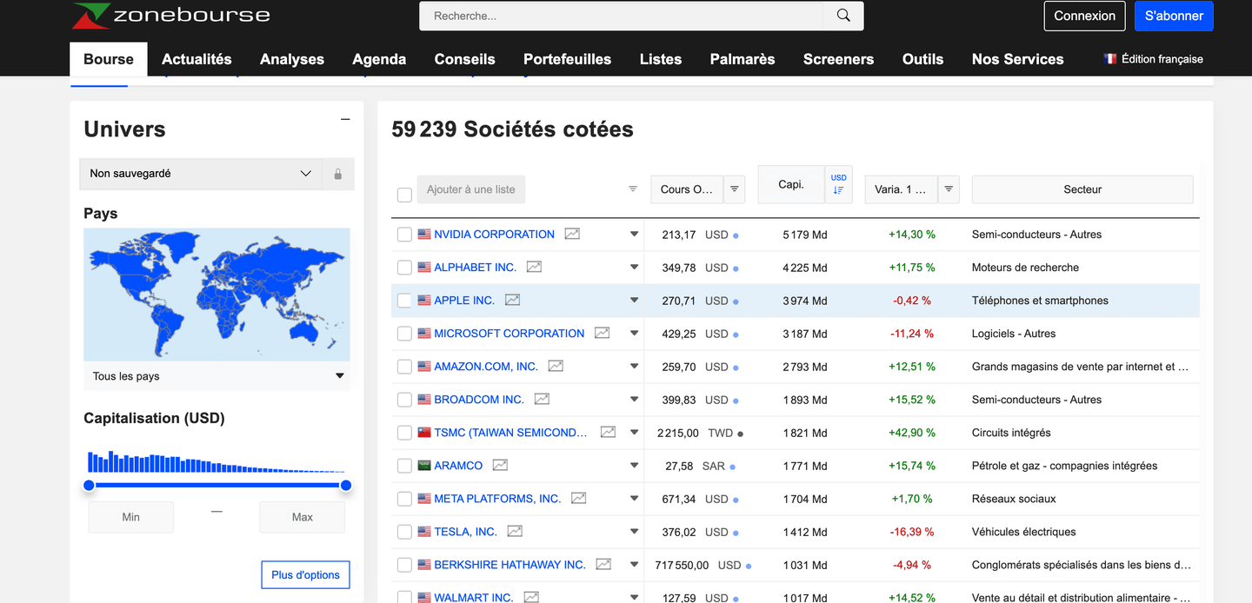Click the Recherche search field
The image size is (1252, 603).
point(621,16)
